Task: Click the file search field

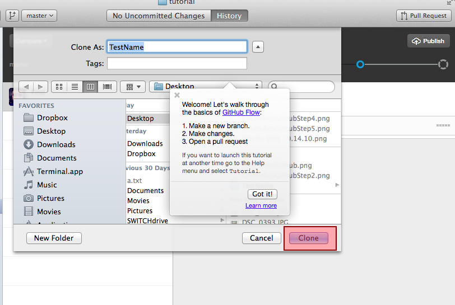Action: click(x=301, y=86)
